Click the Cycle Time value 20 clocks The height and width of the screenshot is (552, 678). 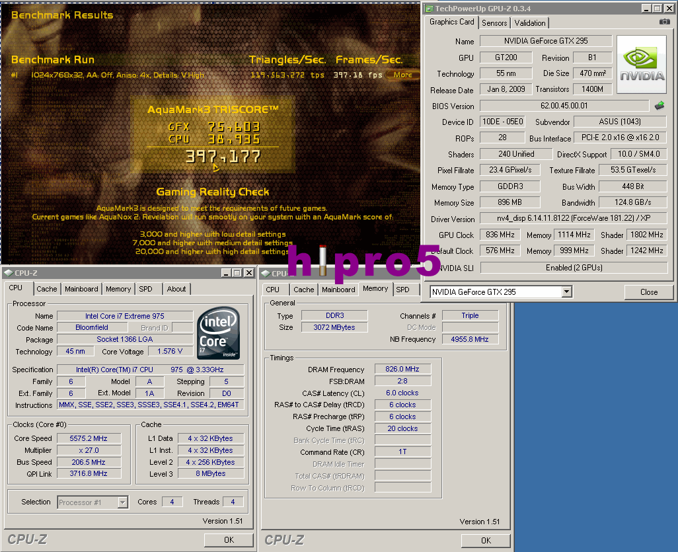tap(402, 428)
